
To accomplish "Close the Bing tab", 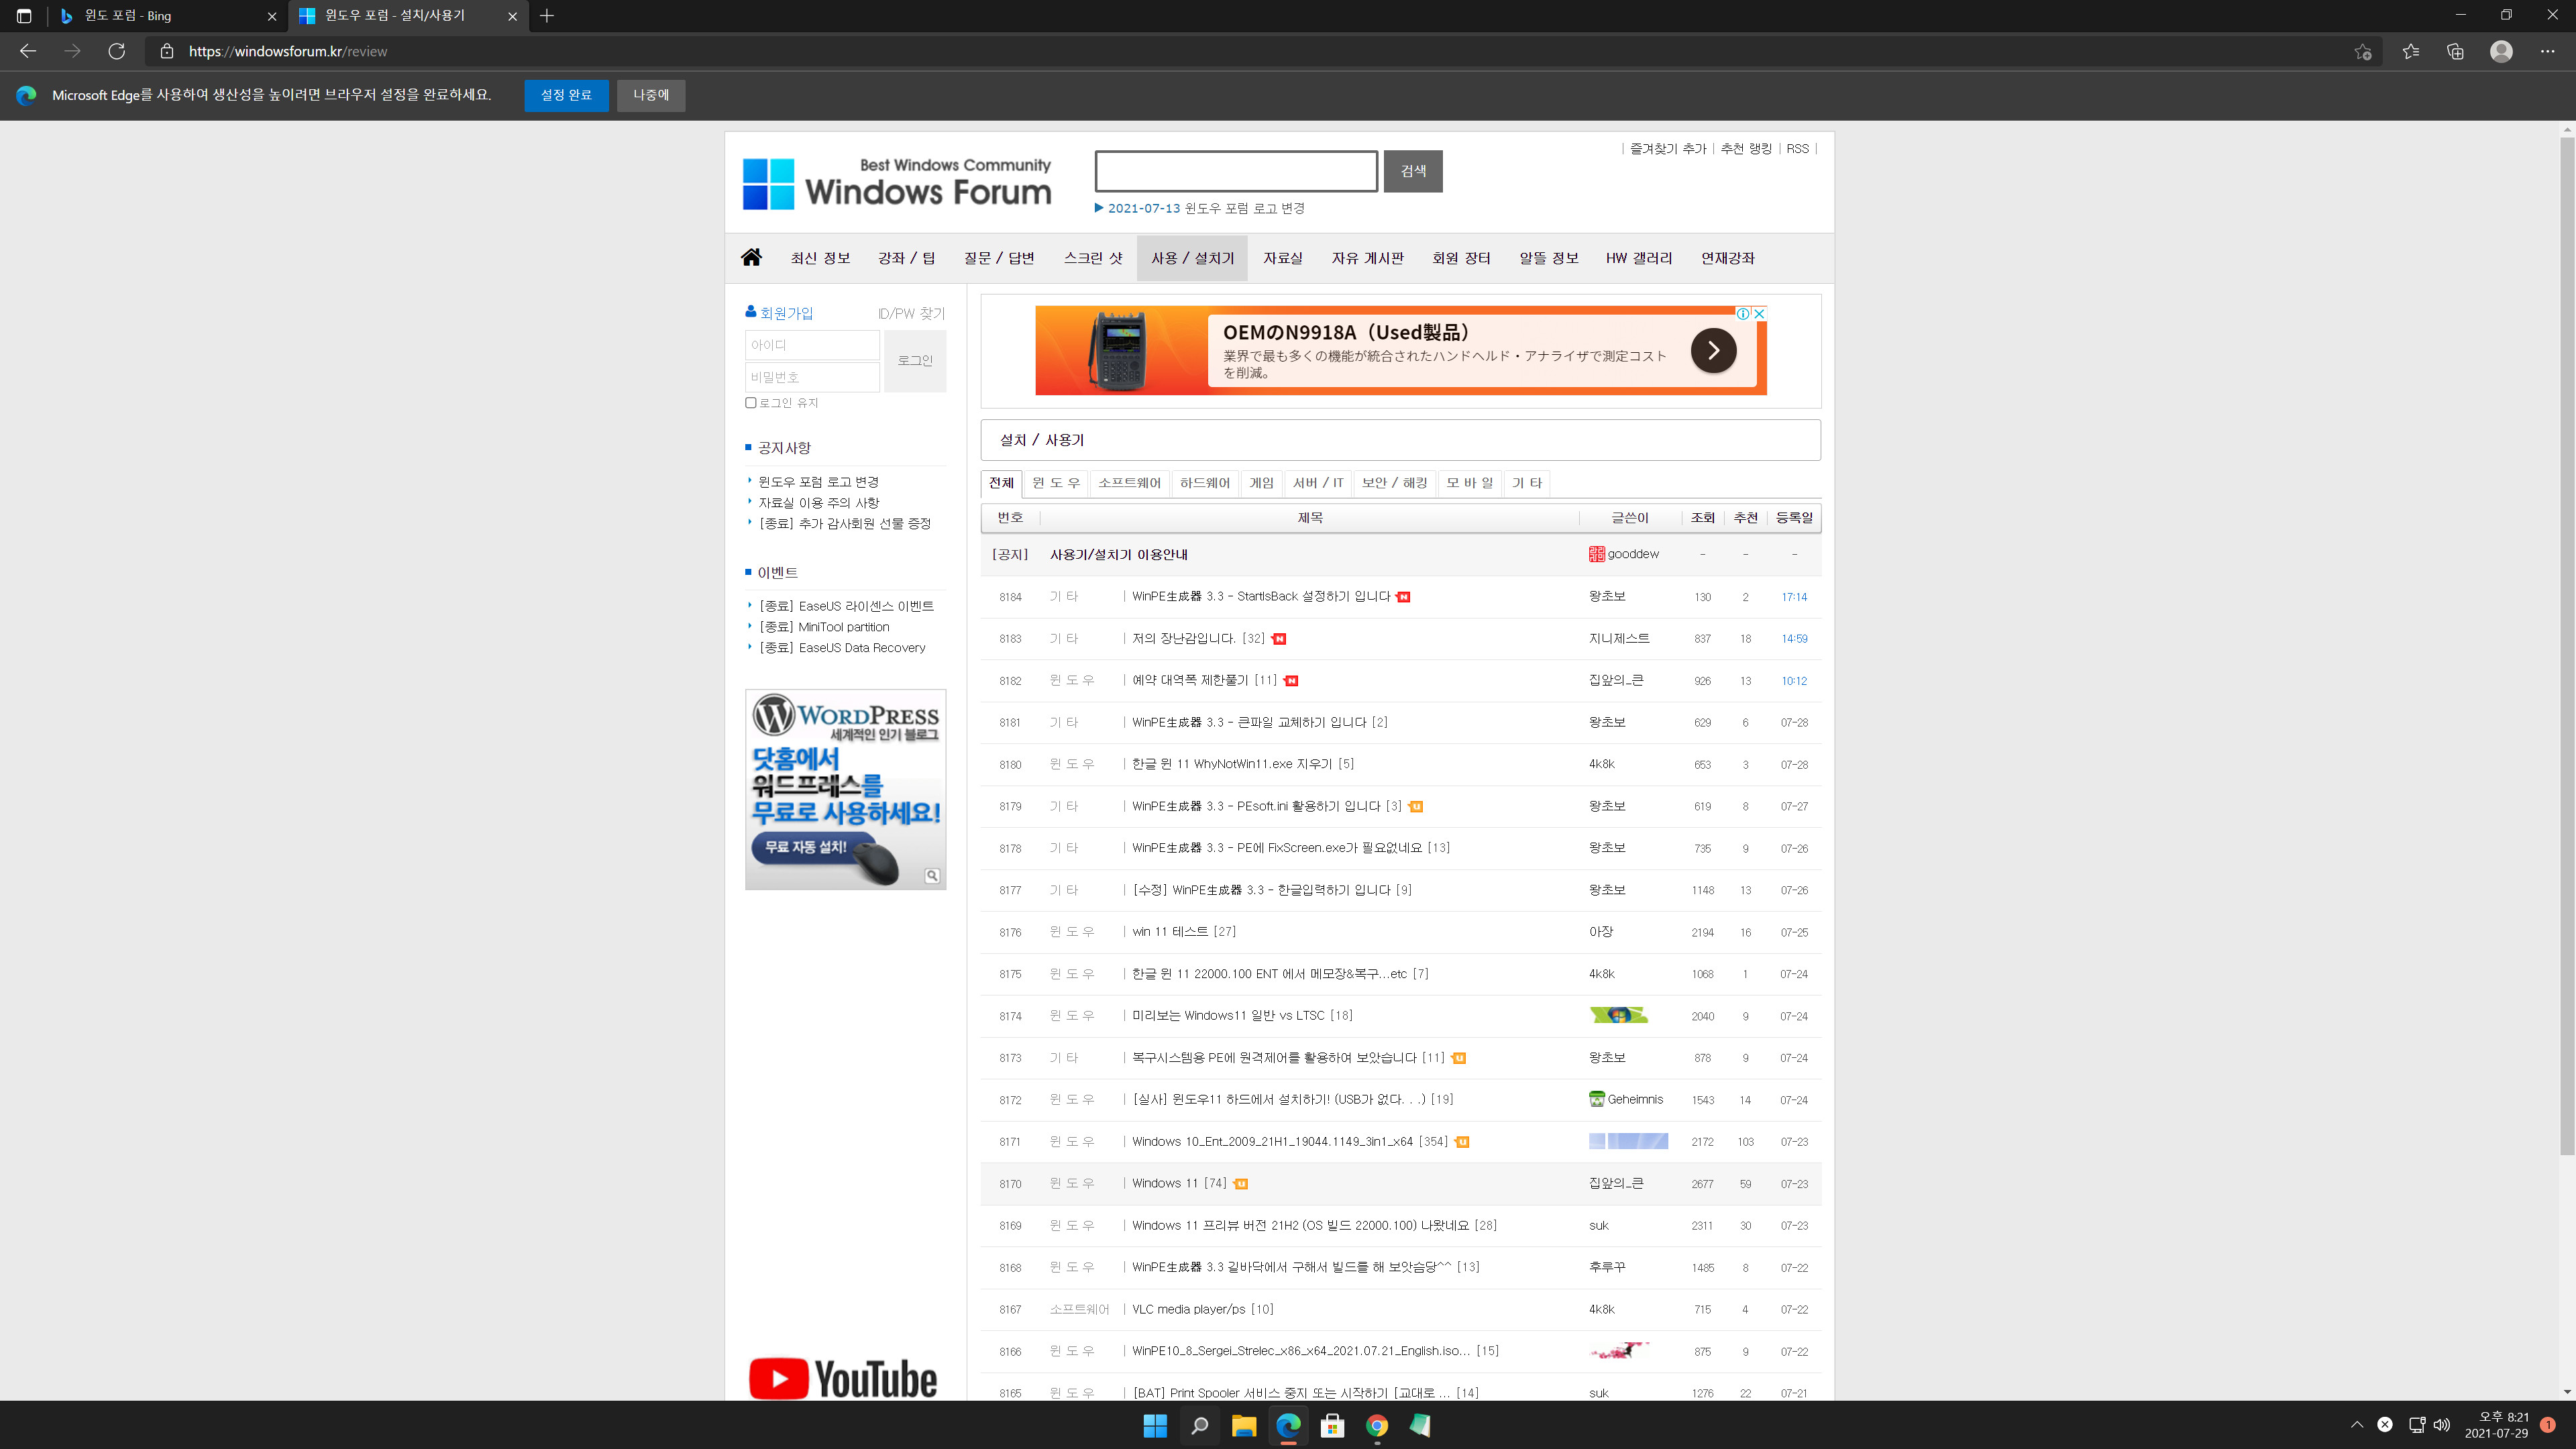I will click(272, 16).
